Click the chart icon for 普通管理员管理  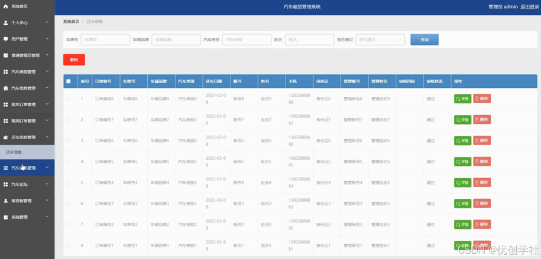coord(5,55)
